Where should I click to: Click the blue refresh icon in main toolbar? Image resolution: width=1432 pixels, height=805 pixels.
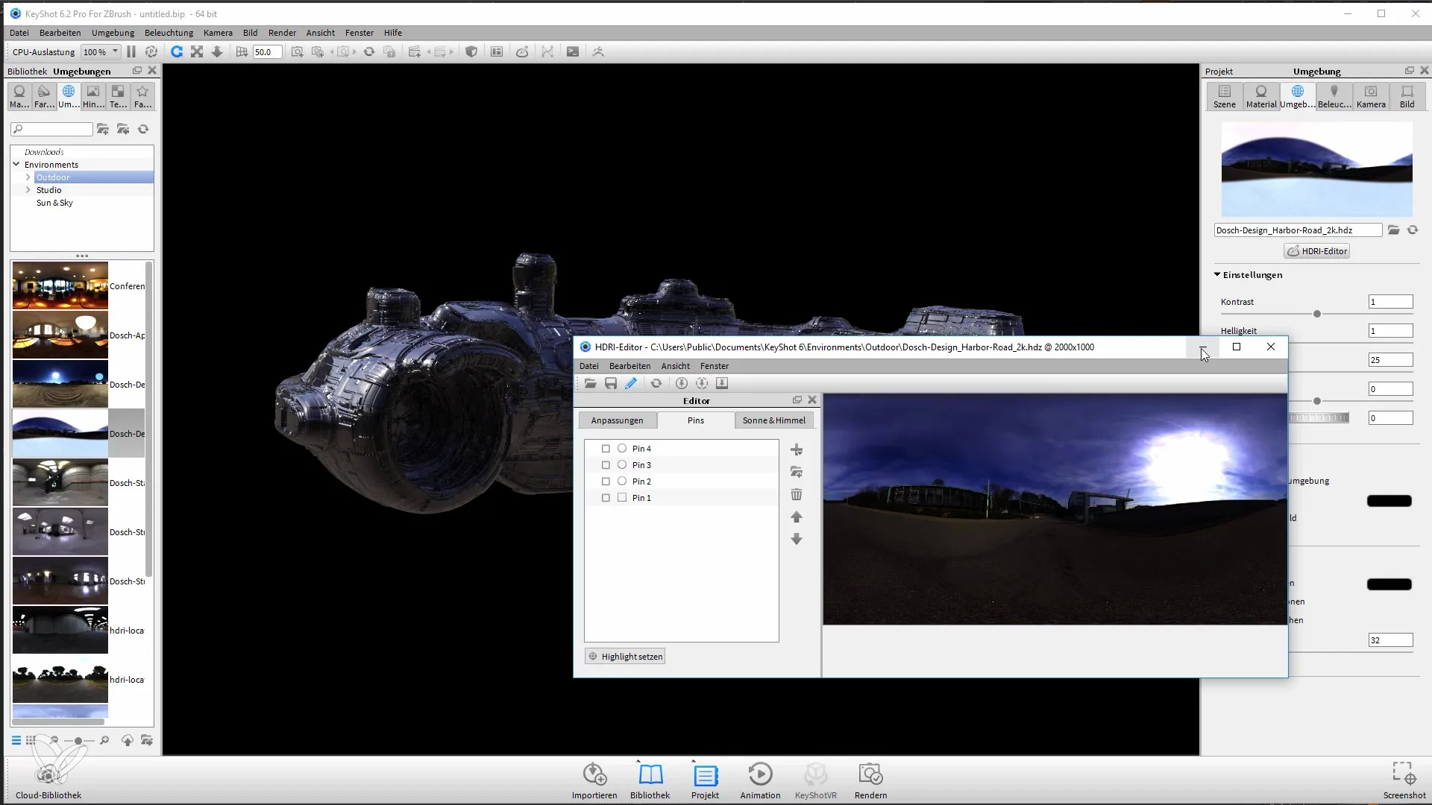(177, 51)
